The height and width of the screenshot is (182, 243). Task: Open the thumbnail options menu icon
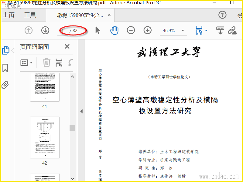[26, 63]
